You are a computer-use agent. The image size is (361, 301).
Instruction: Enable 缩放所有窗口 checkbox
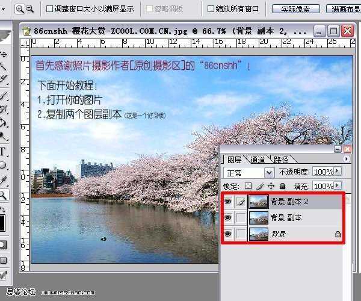(211, 9)
